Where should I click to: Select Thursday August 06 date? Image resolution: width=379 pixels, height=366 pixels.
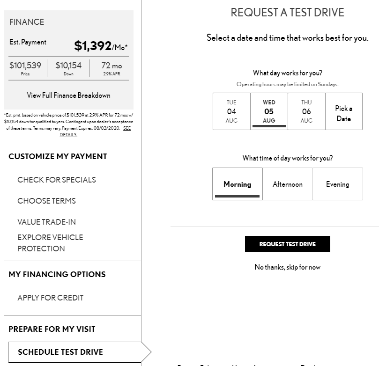pos(306,111)
